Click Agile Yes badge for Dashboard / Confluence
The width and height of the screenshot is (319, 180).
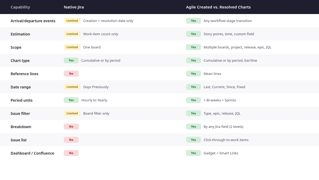(194, 153)
